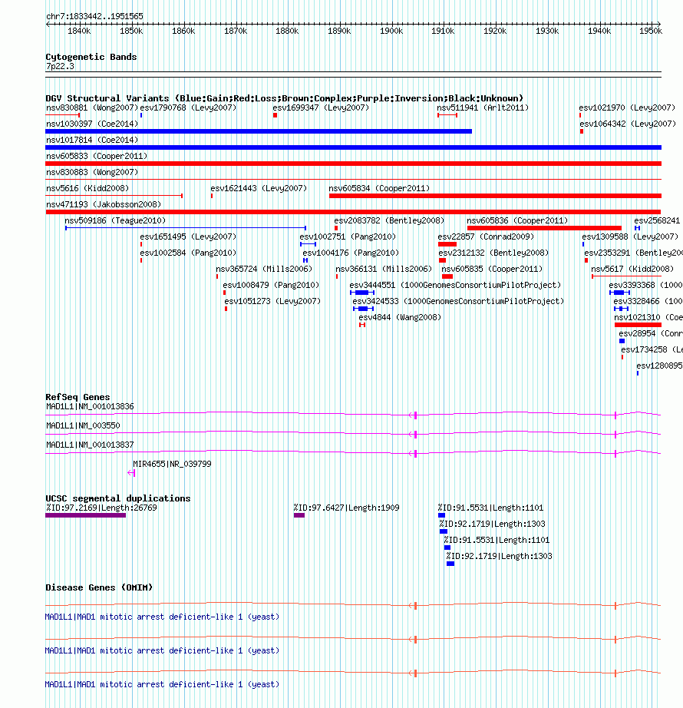Screen dimensions: 683x708
Task: Click the chr7:1833442..1951565 coordinate label
Action: coord(94,16)
